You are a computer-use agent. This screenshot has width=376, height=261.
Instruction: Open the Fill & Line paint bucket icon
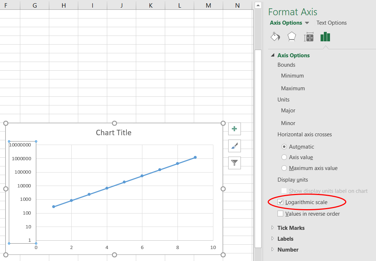(275, 37)
